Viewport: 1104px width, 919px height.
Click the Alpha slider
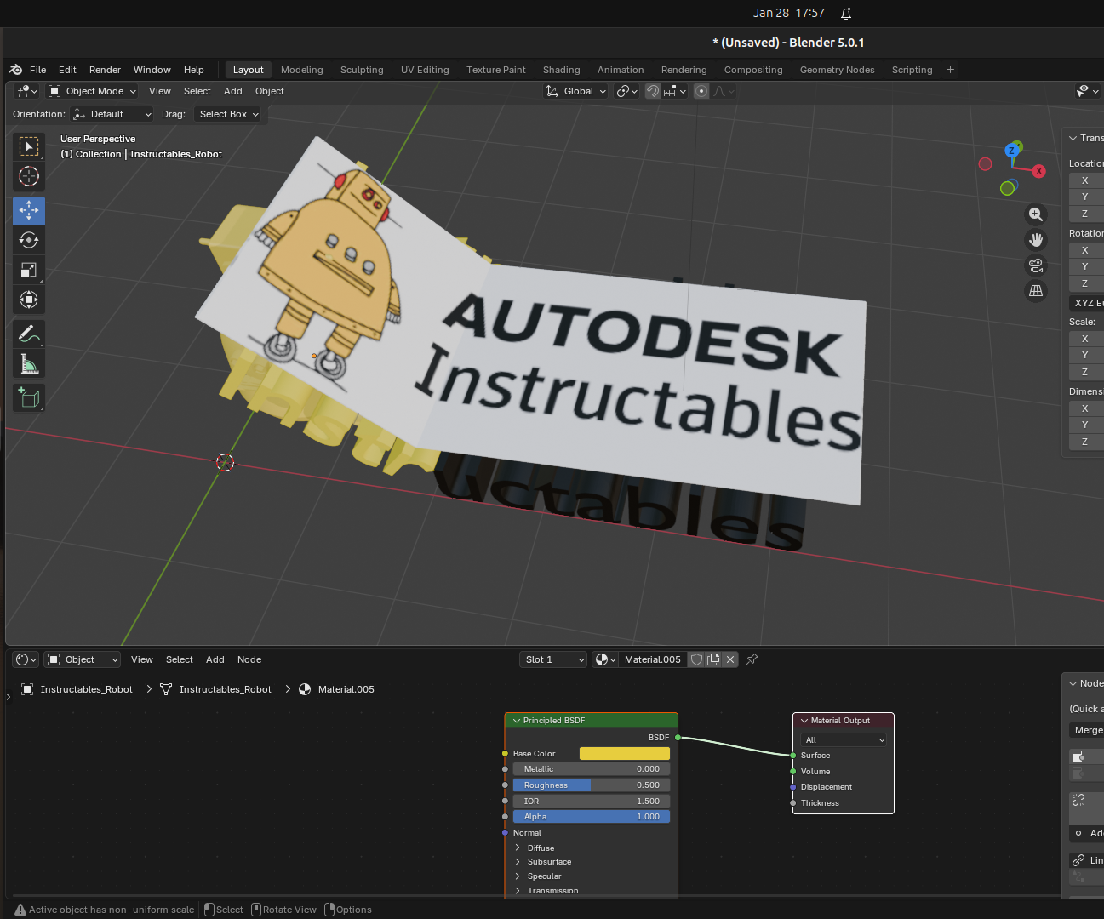[592, 817]
